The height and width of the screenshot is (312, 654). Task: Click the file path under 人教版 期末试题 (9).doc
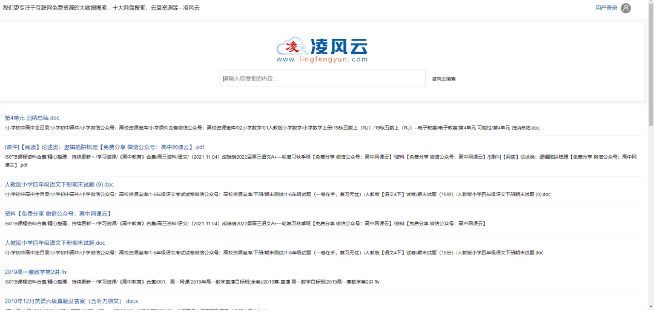[x=277, y=194]
